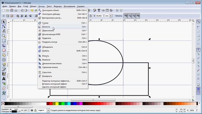Image resolution: width=202 pixels, height=114 pixels.
Task: Toggle snapping at top of snap bar
Action: point(199,22)
